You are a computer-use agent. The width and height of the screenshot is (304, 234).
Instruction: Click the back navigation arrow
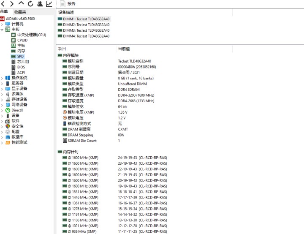point(3,4)
